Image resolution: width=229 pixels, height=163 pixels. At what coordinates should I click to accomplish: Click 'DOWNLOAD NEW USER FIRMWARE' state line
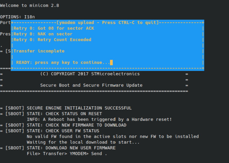[58, 148]
